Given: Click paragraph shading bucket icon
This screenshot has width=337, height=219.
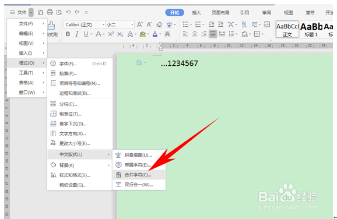Looking at the screenshot, I should 244,34.
